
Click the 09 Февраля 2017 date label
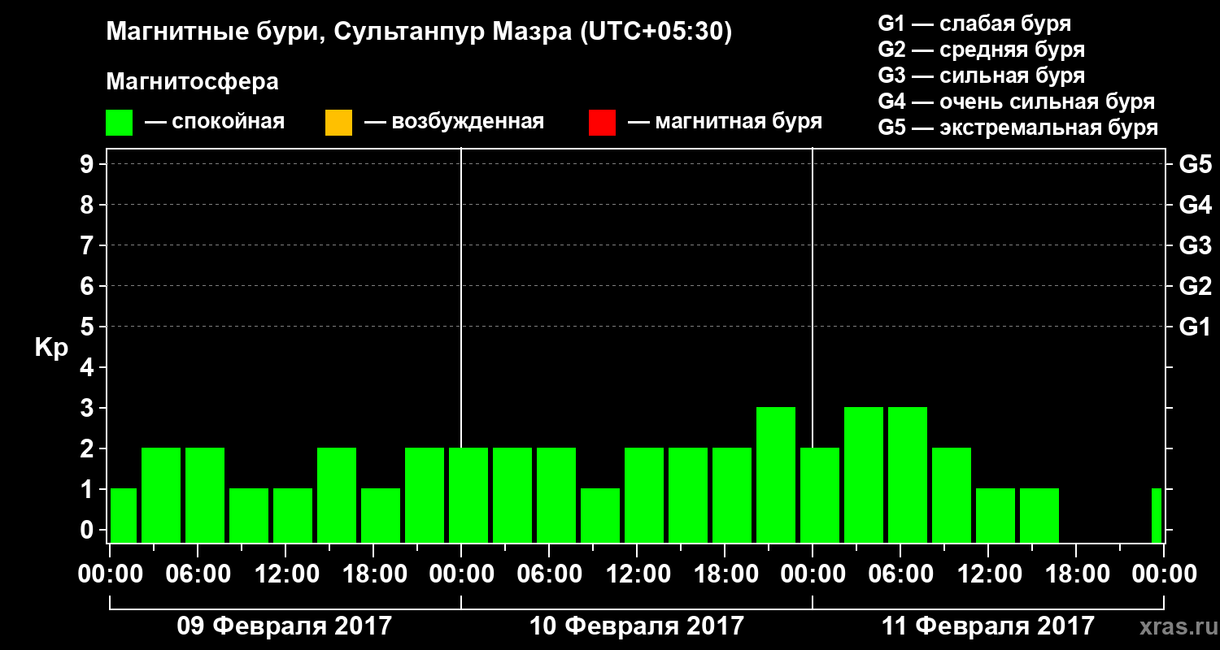point(285,626)
